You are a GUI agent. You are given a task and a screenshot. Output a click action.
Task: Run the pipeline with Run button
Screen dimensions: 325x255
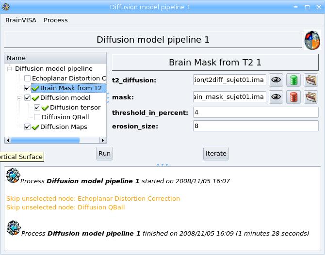coord(104,154)
